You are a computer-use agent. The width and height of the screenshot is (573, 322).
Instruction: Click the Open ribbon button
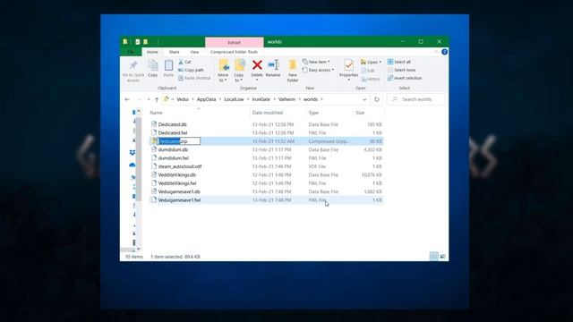point(371,62)
